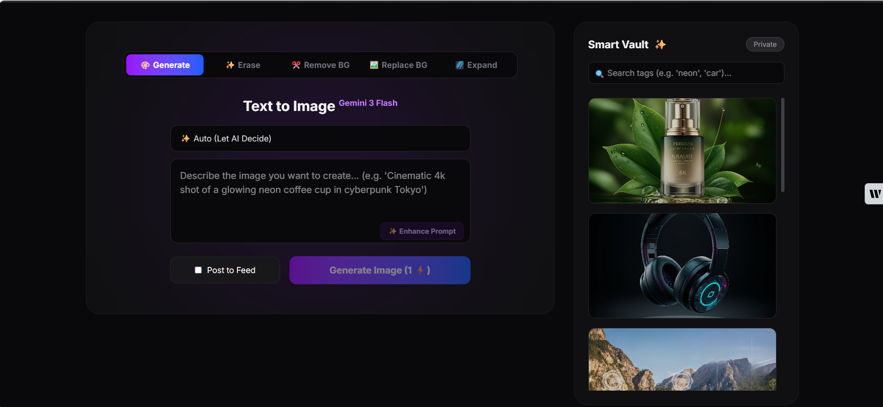Open the mountain landscape thumbnail
The height and width of the screenshot is (407, 883).
(682, 359)
